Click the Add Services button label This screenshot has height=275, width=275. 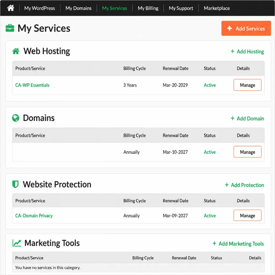[250, 28]
